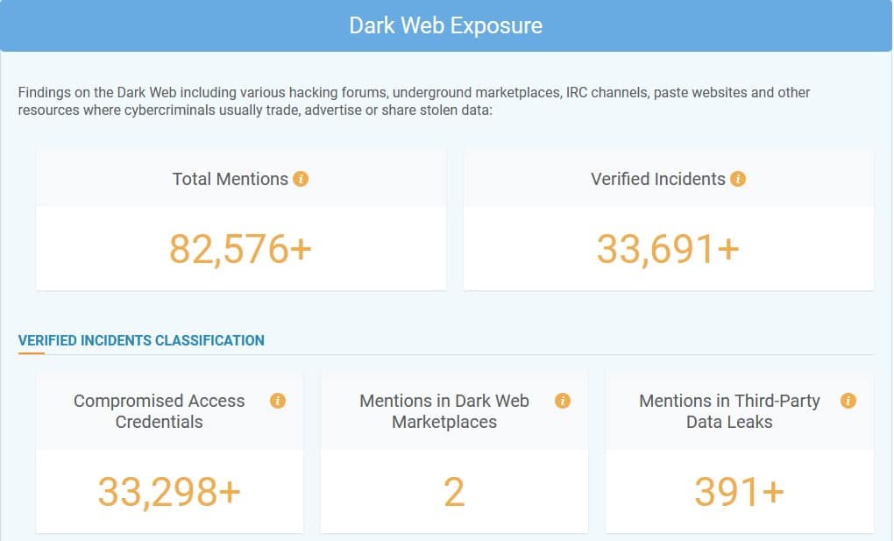
Task: Click the info icon beside Total Mentions
Action: (301, 179)
